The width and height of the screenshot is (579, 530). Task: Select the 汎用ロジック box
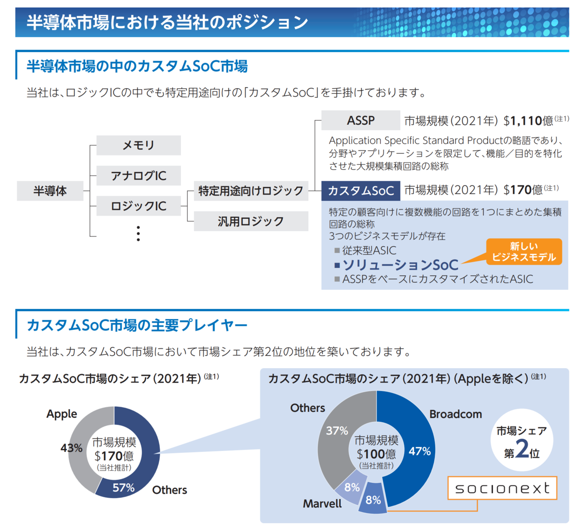[x=251, y=221]
